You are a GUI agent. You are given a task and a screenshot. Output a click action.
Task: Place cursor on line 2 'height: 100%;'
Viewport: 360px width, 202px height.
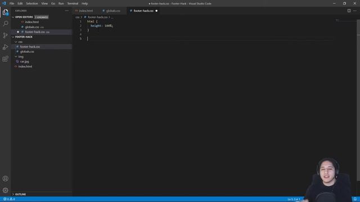click(102, 26)
